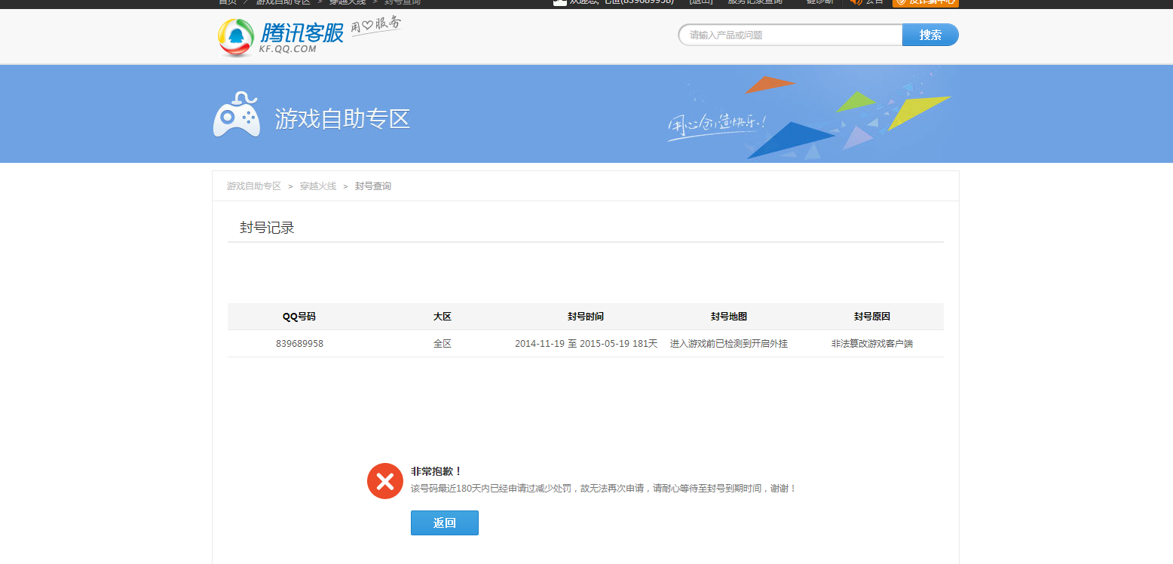
Task: Click the 用心服务 slogan next to logo
Action: [376, 27]
